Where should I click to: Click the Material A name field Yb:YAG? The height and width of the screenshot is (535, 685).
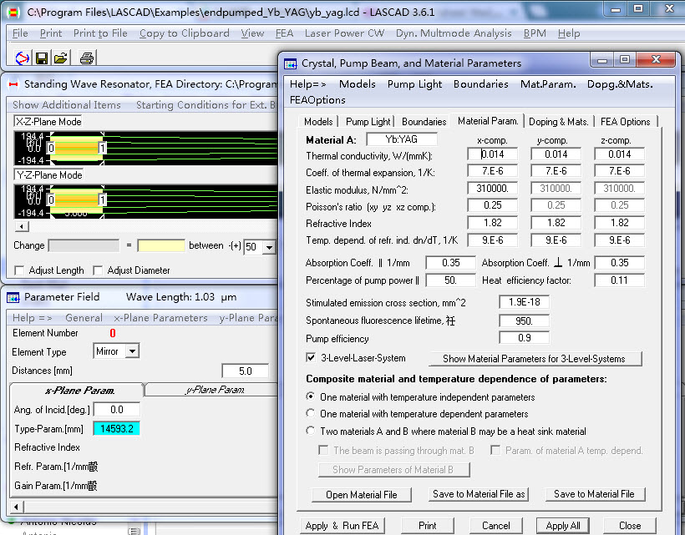coord(402,139)
